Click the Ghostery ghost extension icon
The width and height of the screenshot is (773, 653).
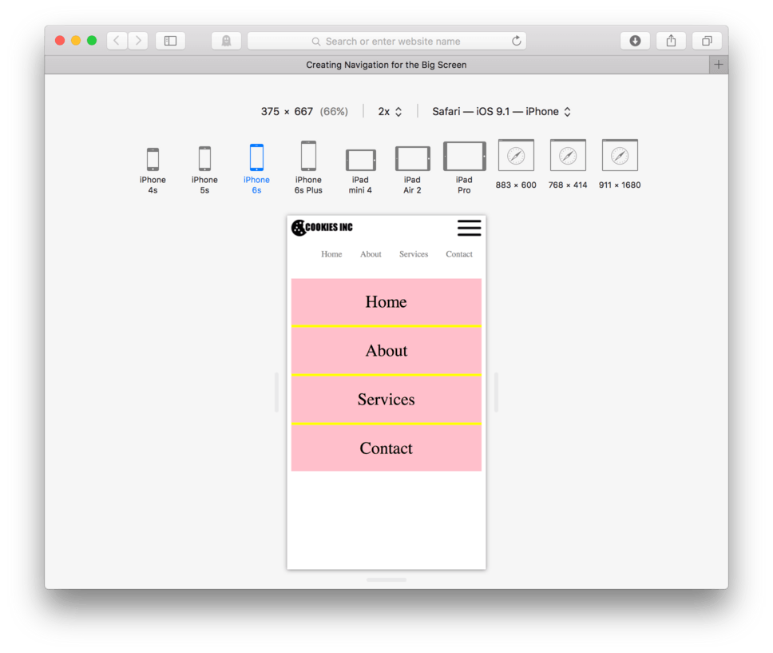226,41
